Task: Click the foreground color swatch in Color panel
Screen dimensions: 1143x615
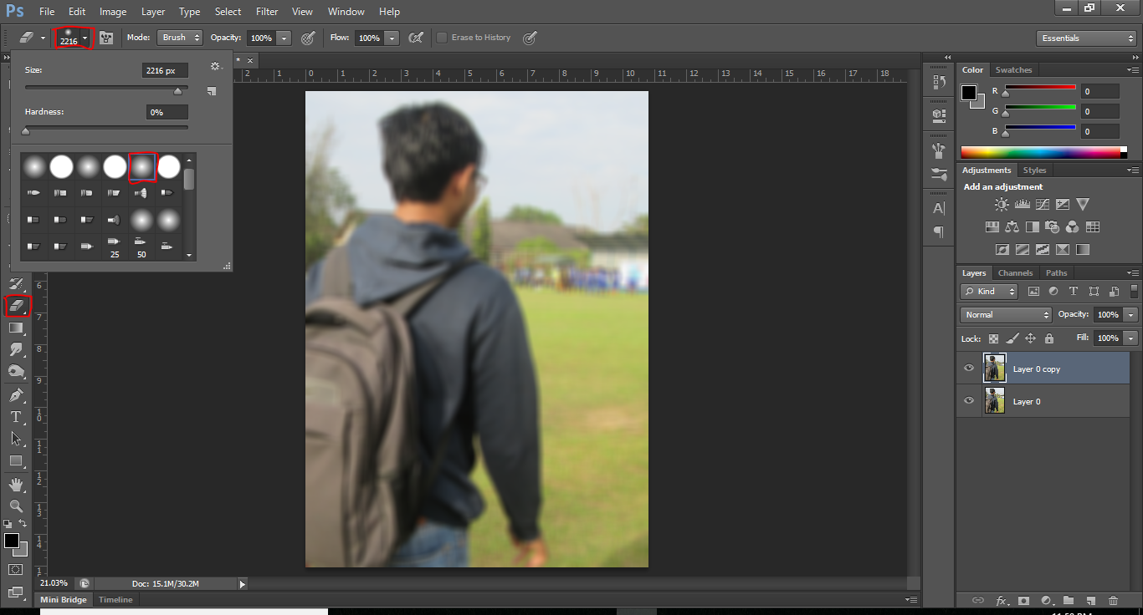Action: (969, 93)
